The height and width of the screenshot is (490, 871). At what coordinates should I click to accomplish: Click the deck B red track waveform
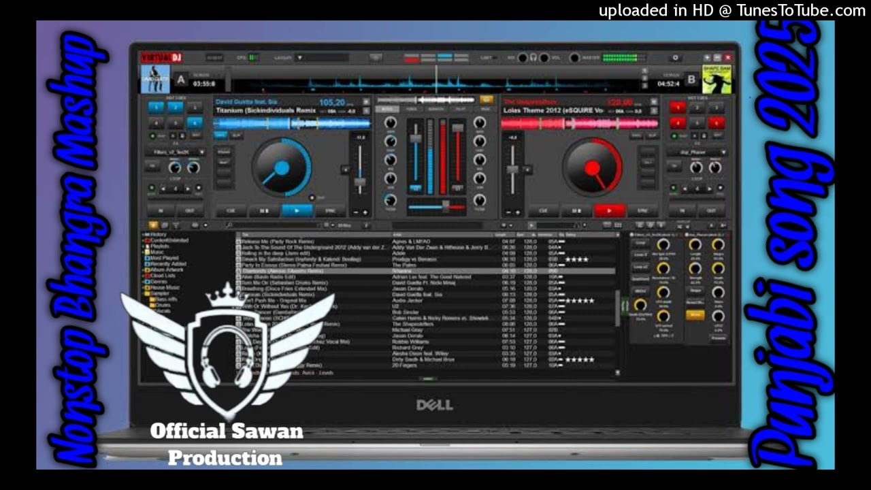tap(580, 124)
